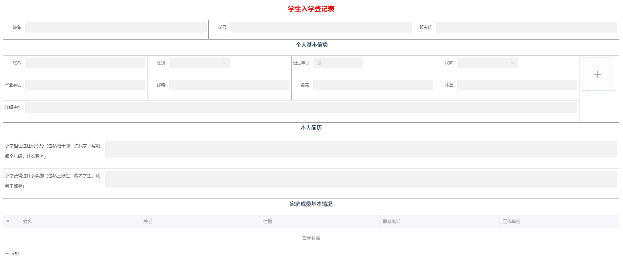Focus the 学号 input field
The image size is (623, 267).
(x=321, y=27)
